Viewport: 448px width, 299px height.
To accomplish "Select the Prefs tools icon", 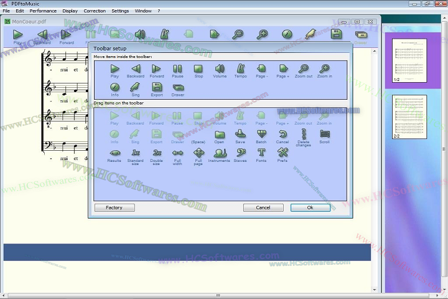I will click(x=282, y=153).
